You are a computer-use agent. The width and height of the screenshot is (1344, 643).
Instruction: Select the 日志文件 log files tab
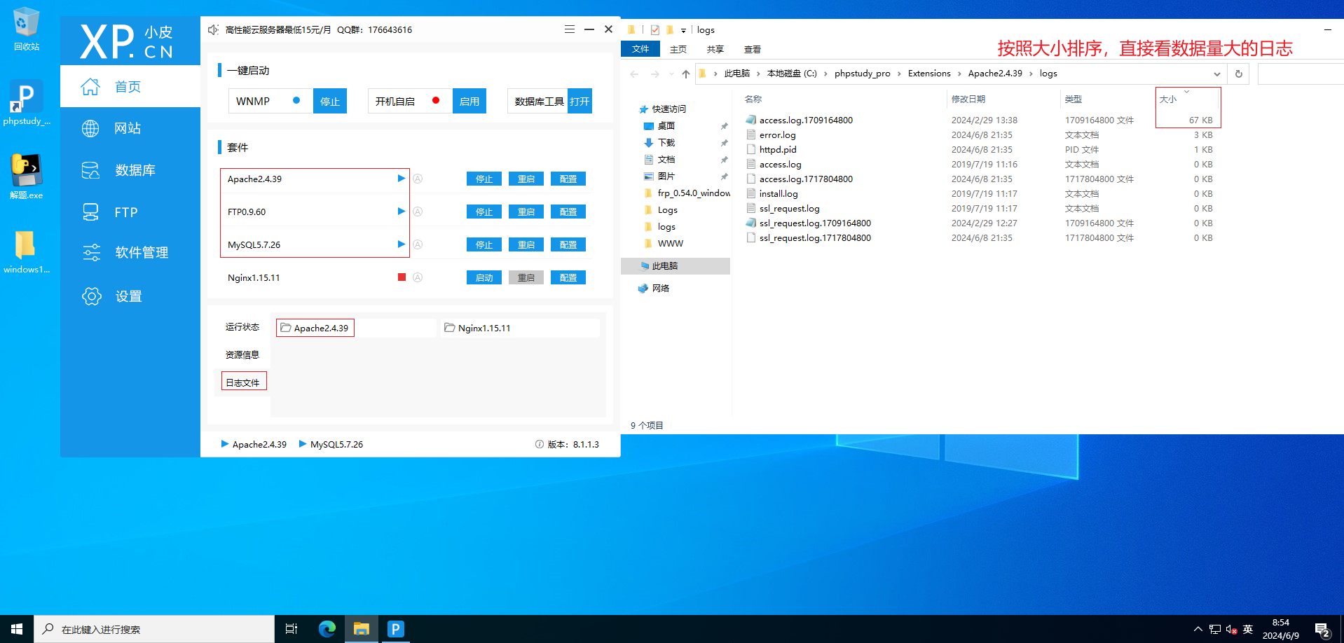(x=243, y=382)
